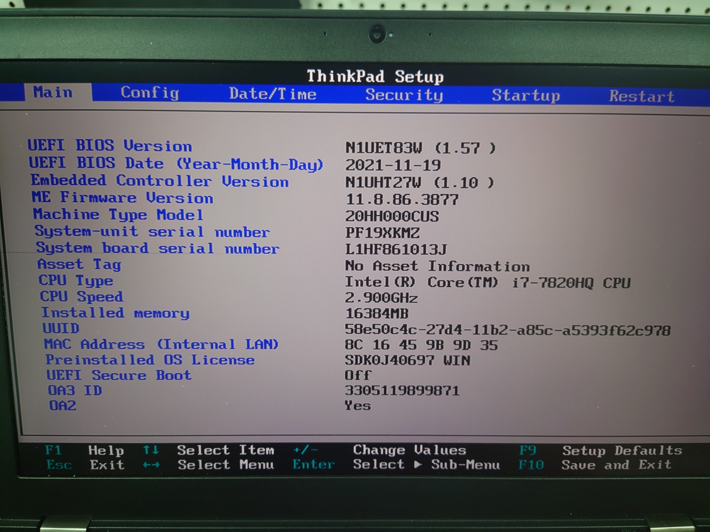Select BIOS version value N1UET83W (1.57)
This screenshot has height=532, width=710.
(x=420, y=148)
